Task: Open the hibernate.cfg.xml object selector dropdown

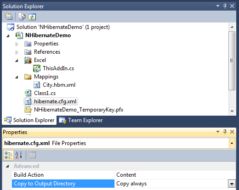Action: (x=232, y=143)
